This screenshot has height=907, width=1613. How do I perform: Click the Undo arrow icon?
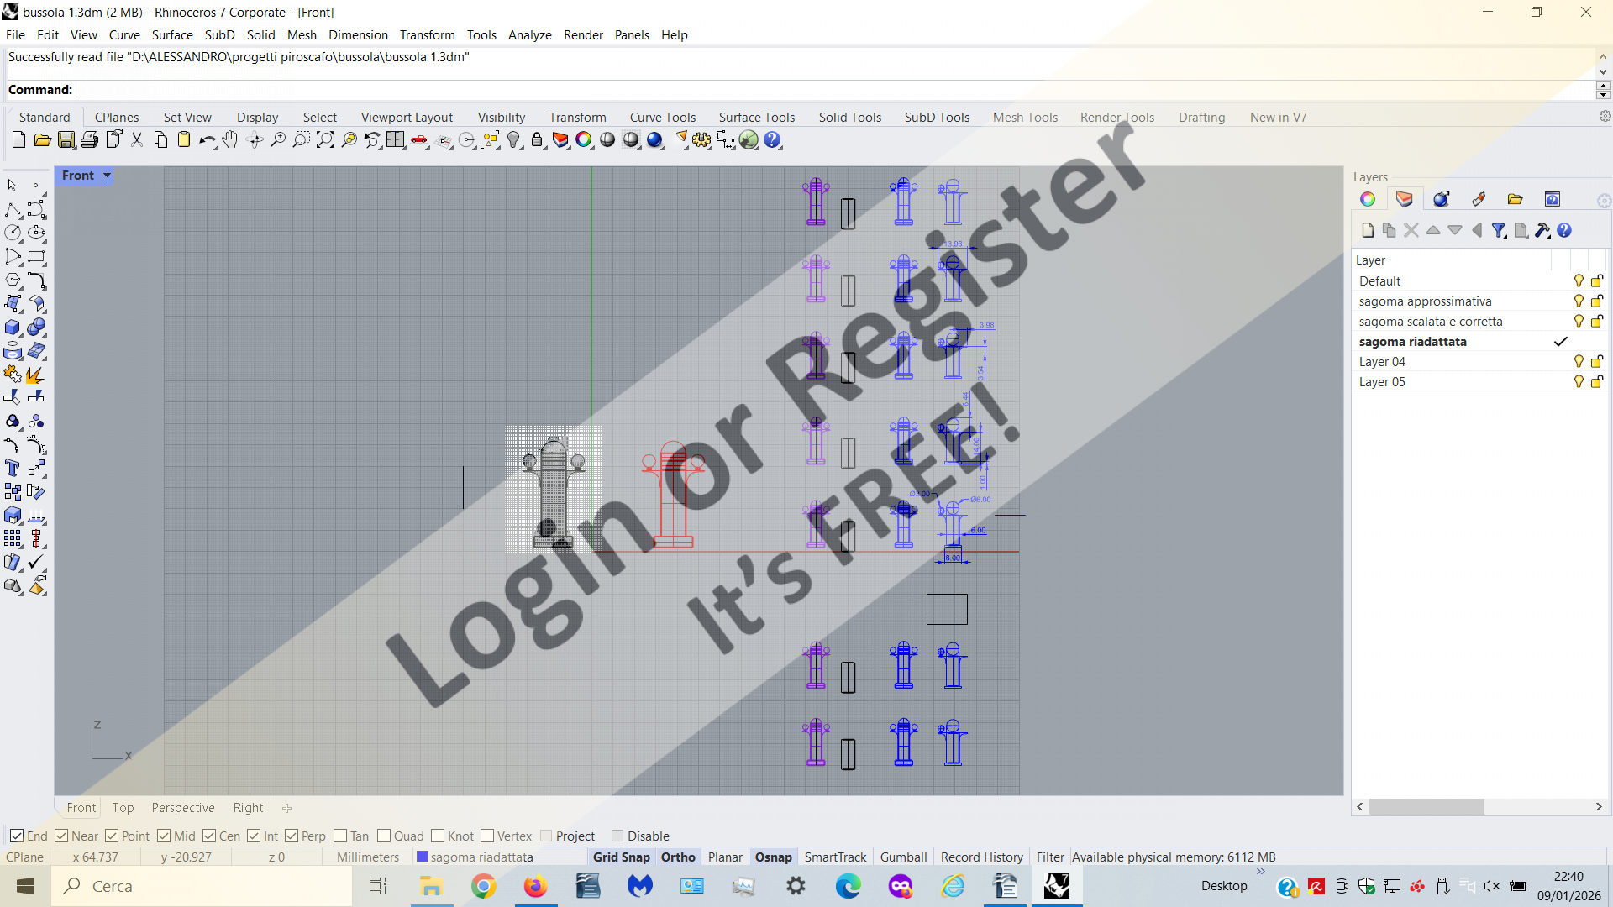click(206, 140)
